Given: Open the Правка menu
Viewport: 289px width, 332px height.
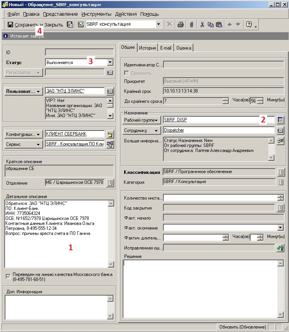Looking at the screenshot, I should tap(31, 14).
